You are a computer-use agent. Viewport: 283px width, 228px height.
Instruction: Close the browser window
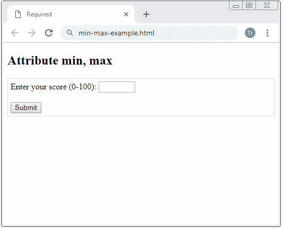pyautogui.click(x=267, y=6)
